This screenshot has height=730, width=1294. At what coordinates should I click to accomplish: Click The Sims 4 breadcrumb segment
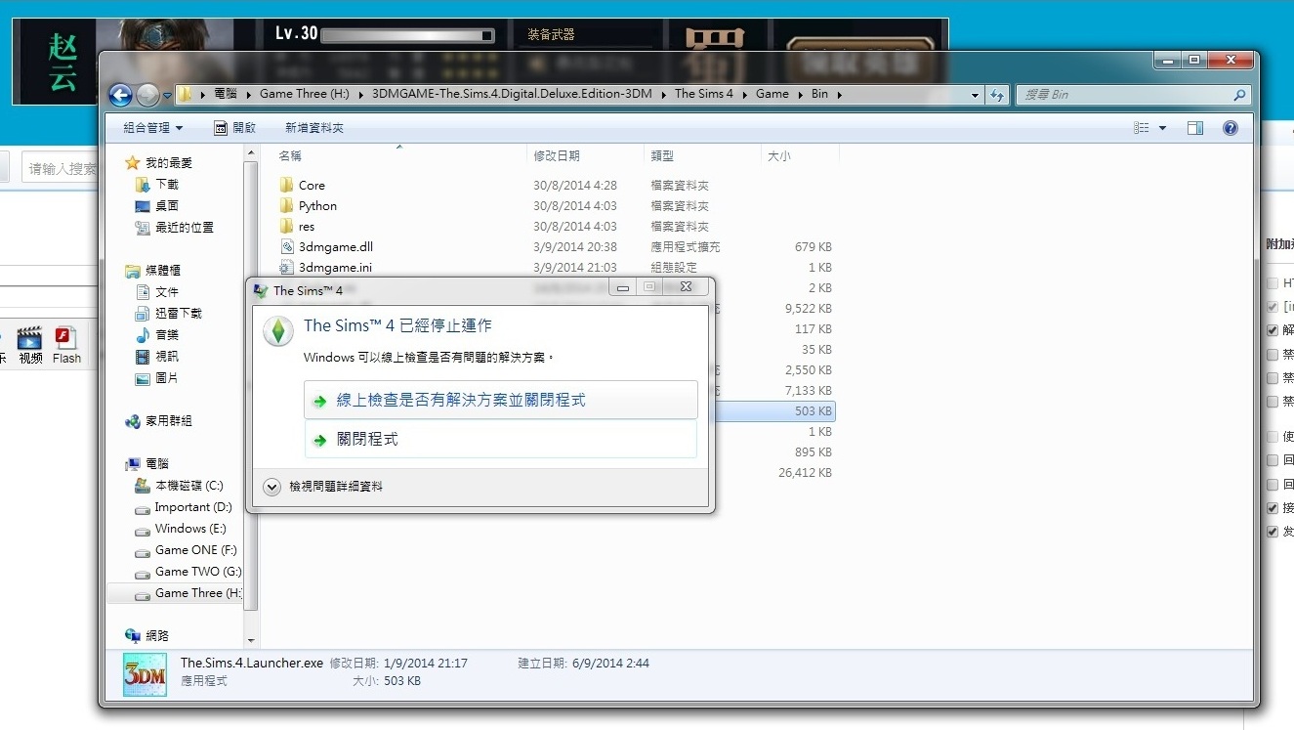704,94
